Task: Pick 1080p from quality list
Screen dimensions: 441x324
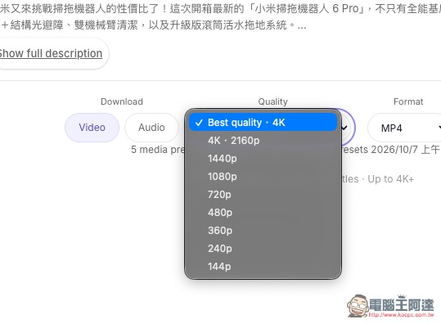Action: [x=263, y=177]
